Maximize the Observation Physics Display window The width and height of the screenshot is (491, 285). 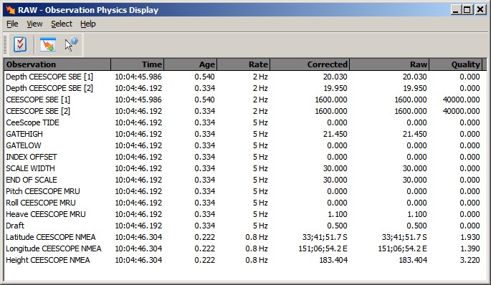pos(467,10)
